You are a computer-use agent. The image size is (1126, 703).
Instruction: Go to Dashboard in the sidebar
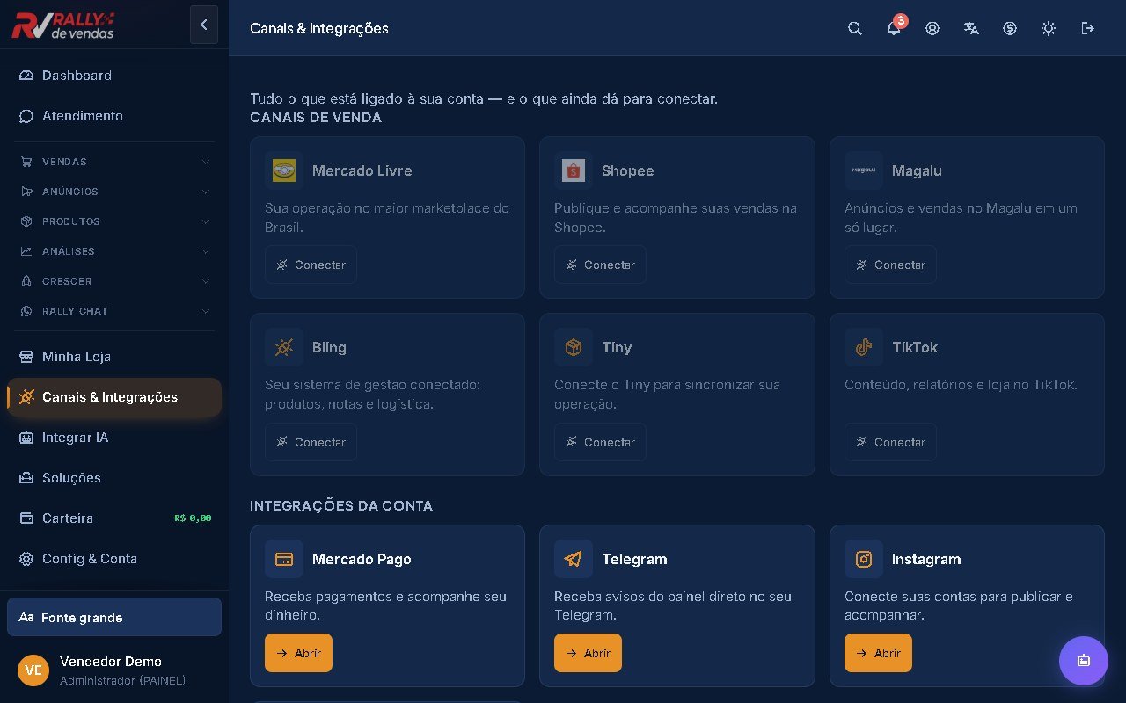114,76
